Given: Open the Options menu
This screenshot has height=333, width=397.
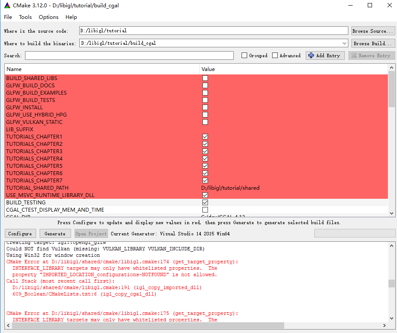Looking at the screenshot, I should click(x=48, y=17).
